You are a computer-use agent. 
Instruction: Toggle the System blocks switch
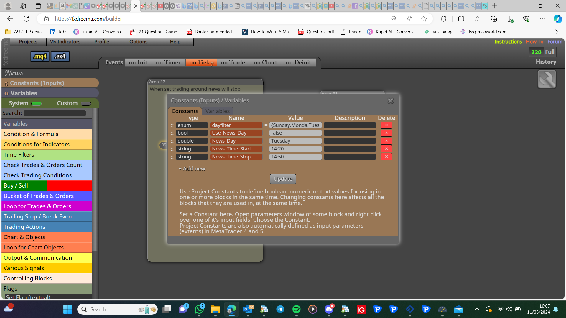pos(36,103)
